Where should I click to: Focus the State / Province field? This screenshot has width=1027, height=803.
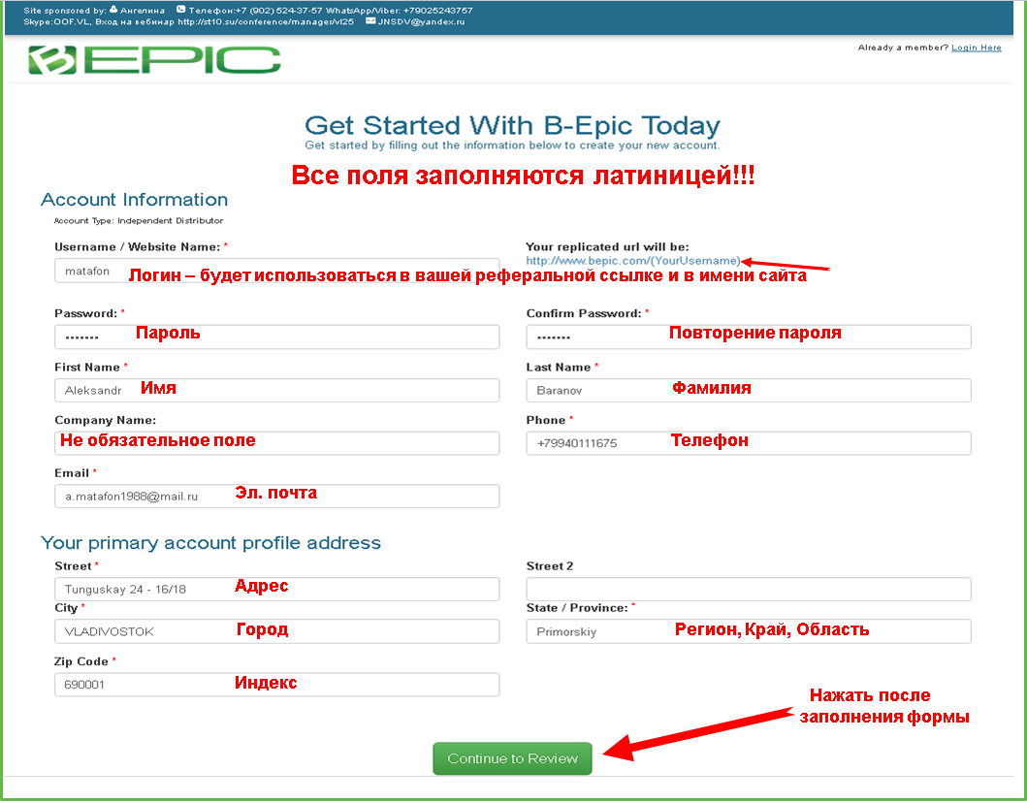point(748,632)
